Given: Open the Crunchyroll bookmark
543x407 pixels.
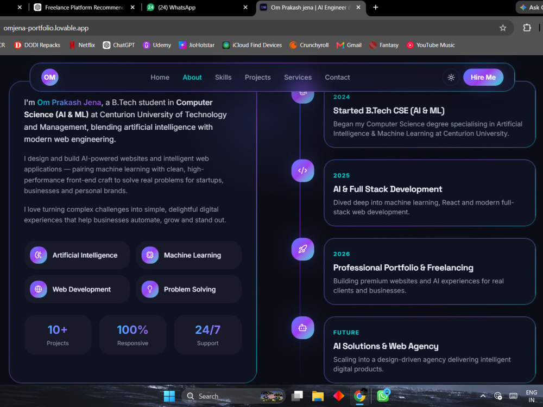Looking at the screenshot, I should coord(309,45).
